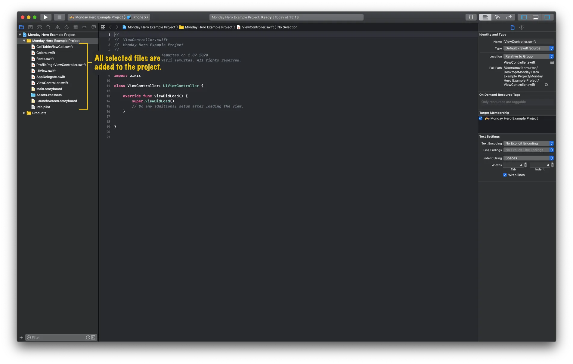Toggle the Debug area visibility
The height and width of the screenshot is (364, 573).
click(x=535, y=17)
